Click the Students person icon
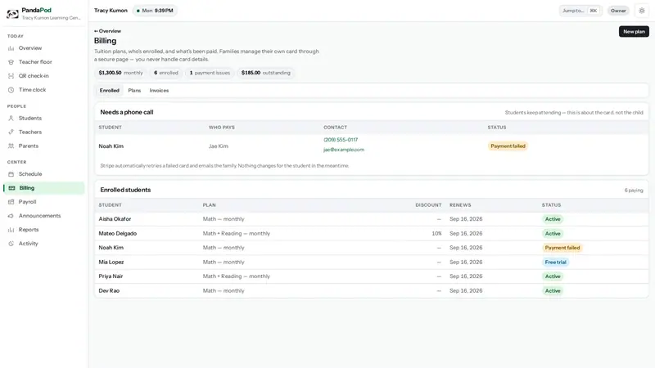Image resolution: width=655 pixels, height=368 pixels. click(11, 119)
